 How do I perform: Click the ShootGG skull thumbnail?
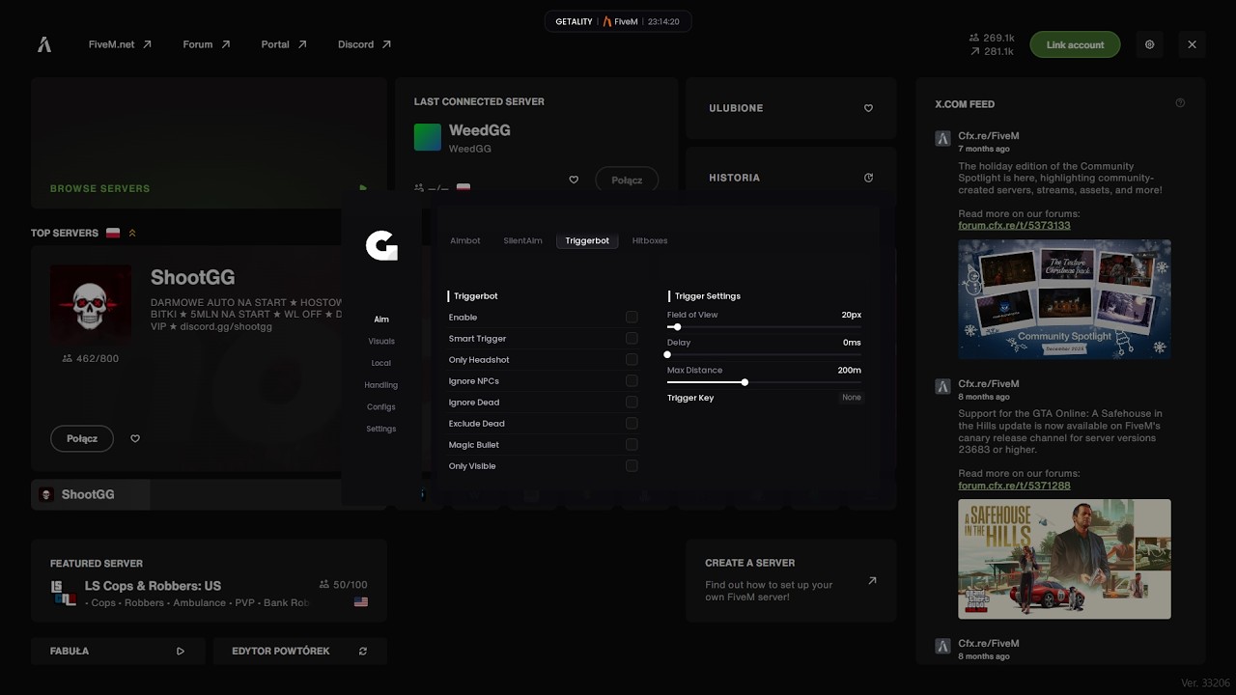point(91,302)
